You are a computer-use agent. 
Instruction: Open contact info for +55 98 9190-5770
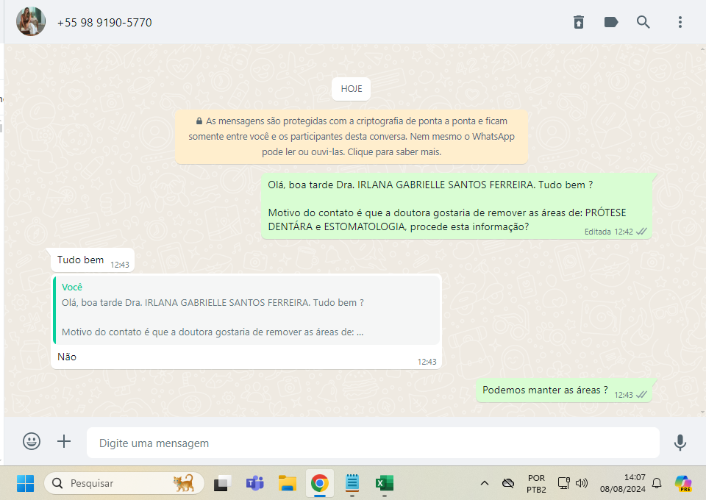click(104, 23)
